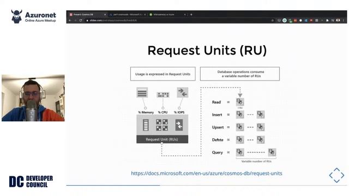
Task: Click last RU icon in Delete row
Action: point(261,140)
